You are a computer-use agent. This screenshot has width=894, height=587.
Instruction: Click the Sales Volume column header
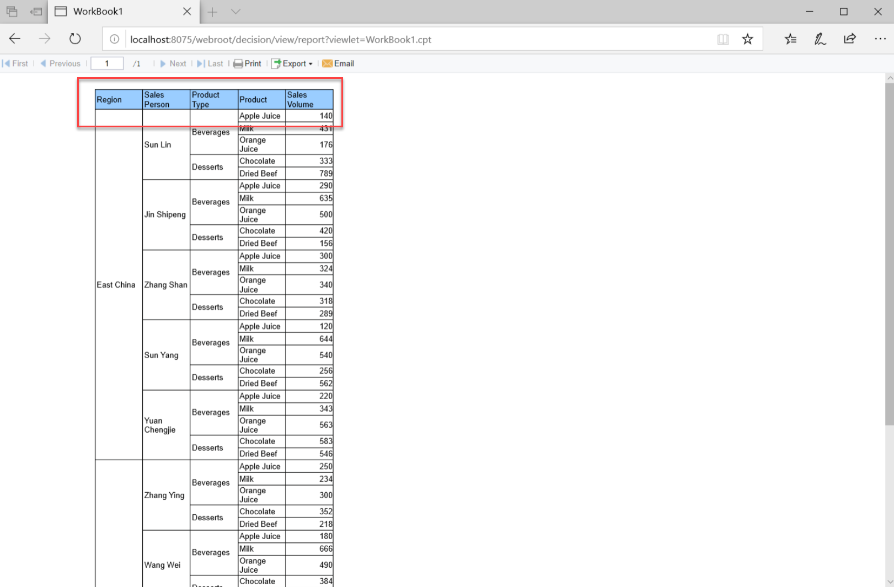pos(309,100)
